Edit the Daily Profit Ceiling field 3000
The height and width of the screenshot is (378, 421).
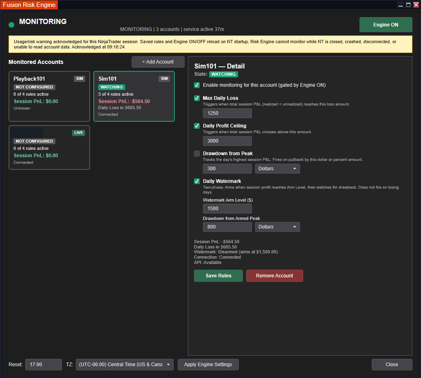pos(227,141)
